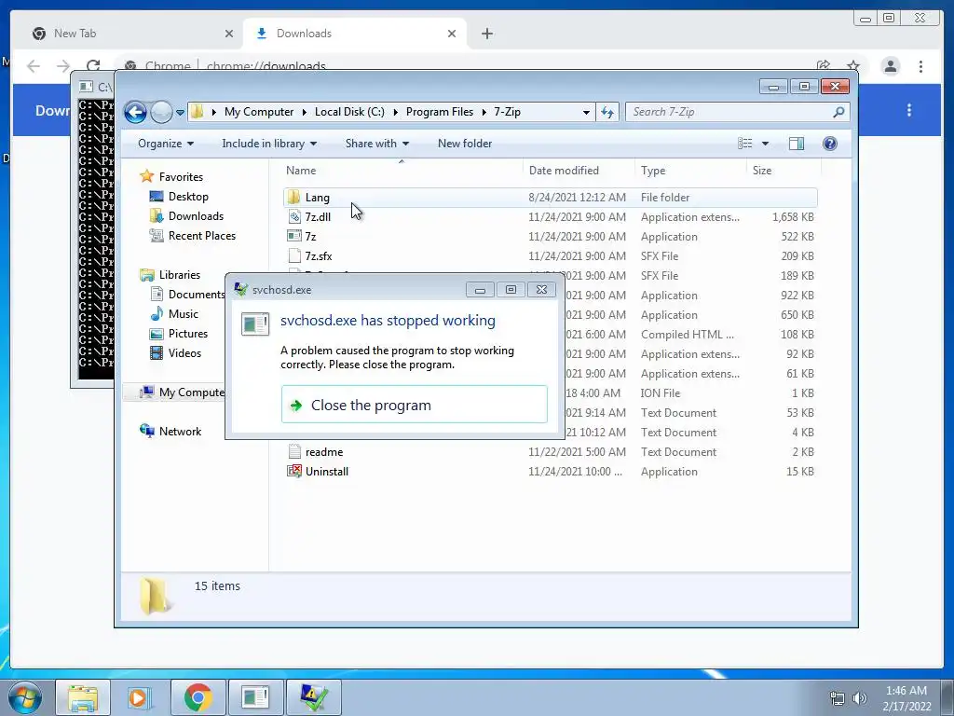Open the Chrome profile icon
Screen dimensions: 954x716
click(x=890, y=66)
